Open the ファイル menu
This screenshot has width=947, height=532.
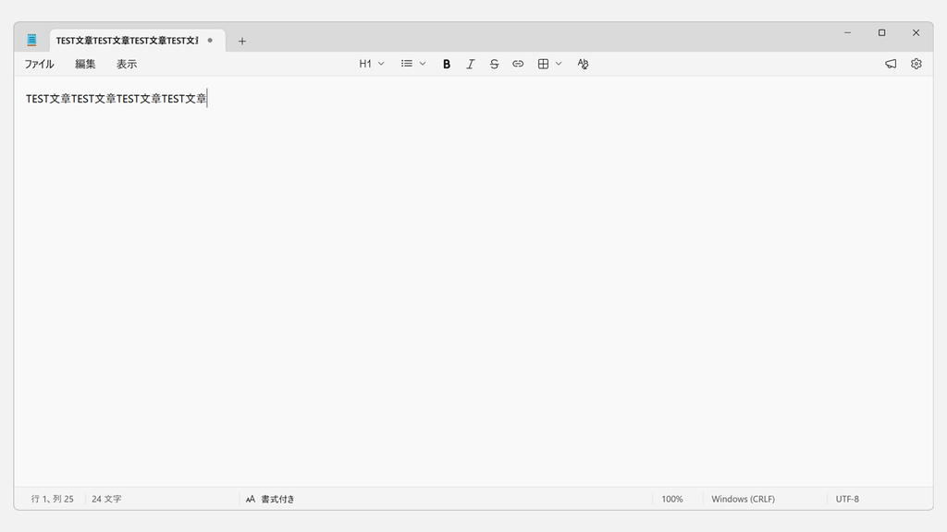tap(39, 64)
